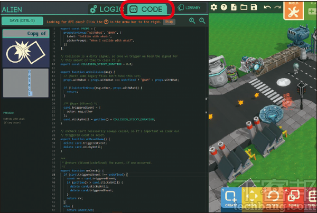The width and height of the screenshot is (317, 213).
Task: Click the collision card thumbnail image
Action: 25,52
